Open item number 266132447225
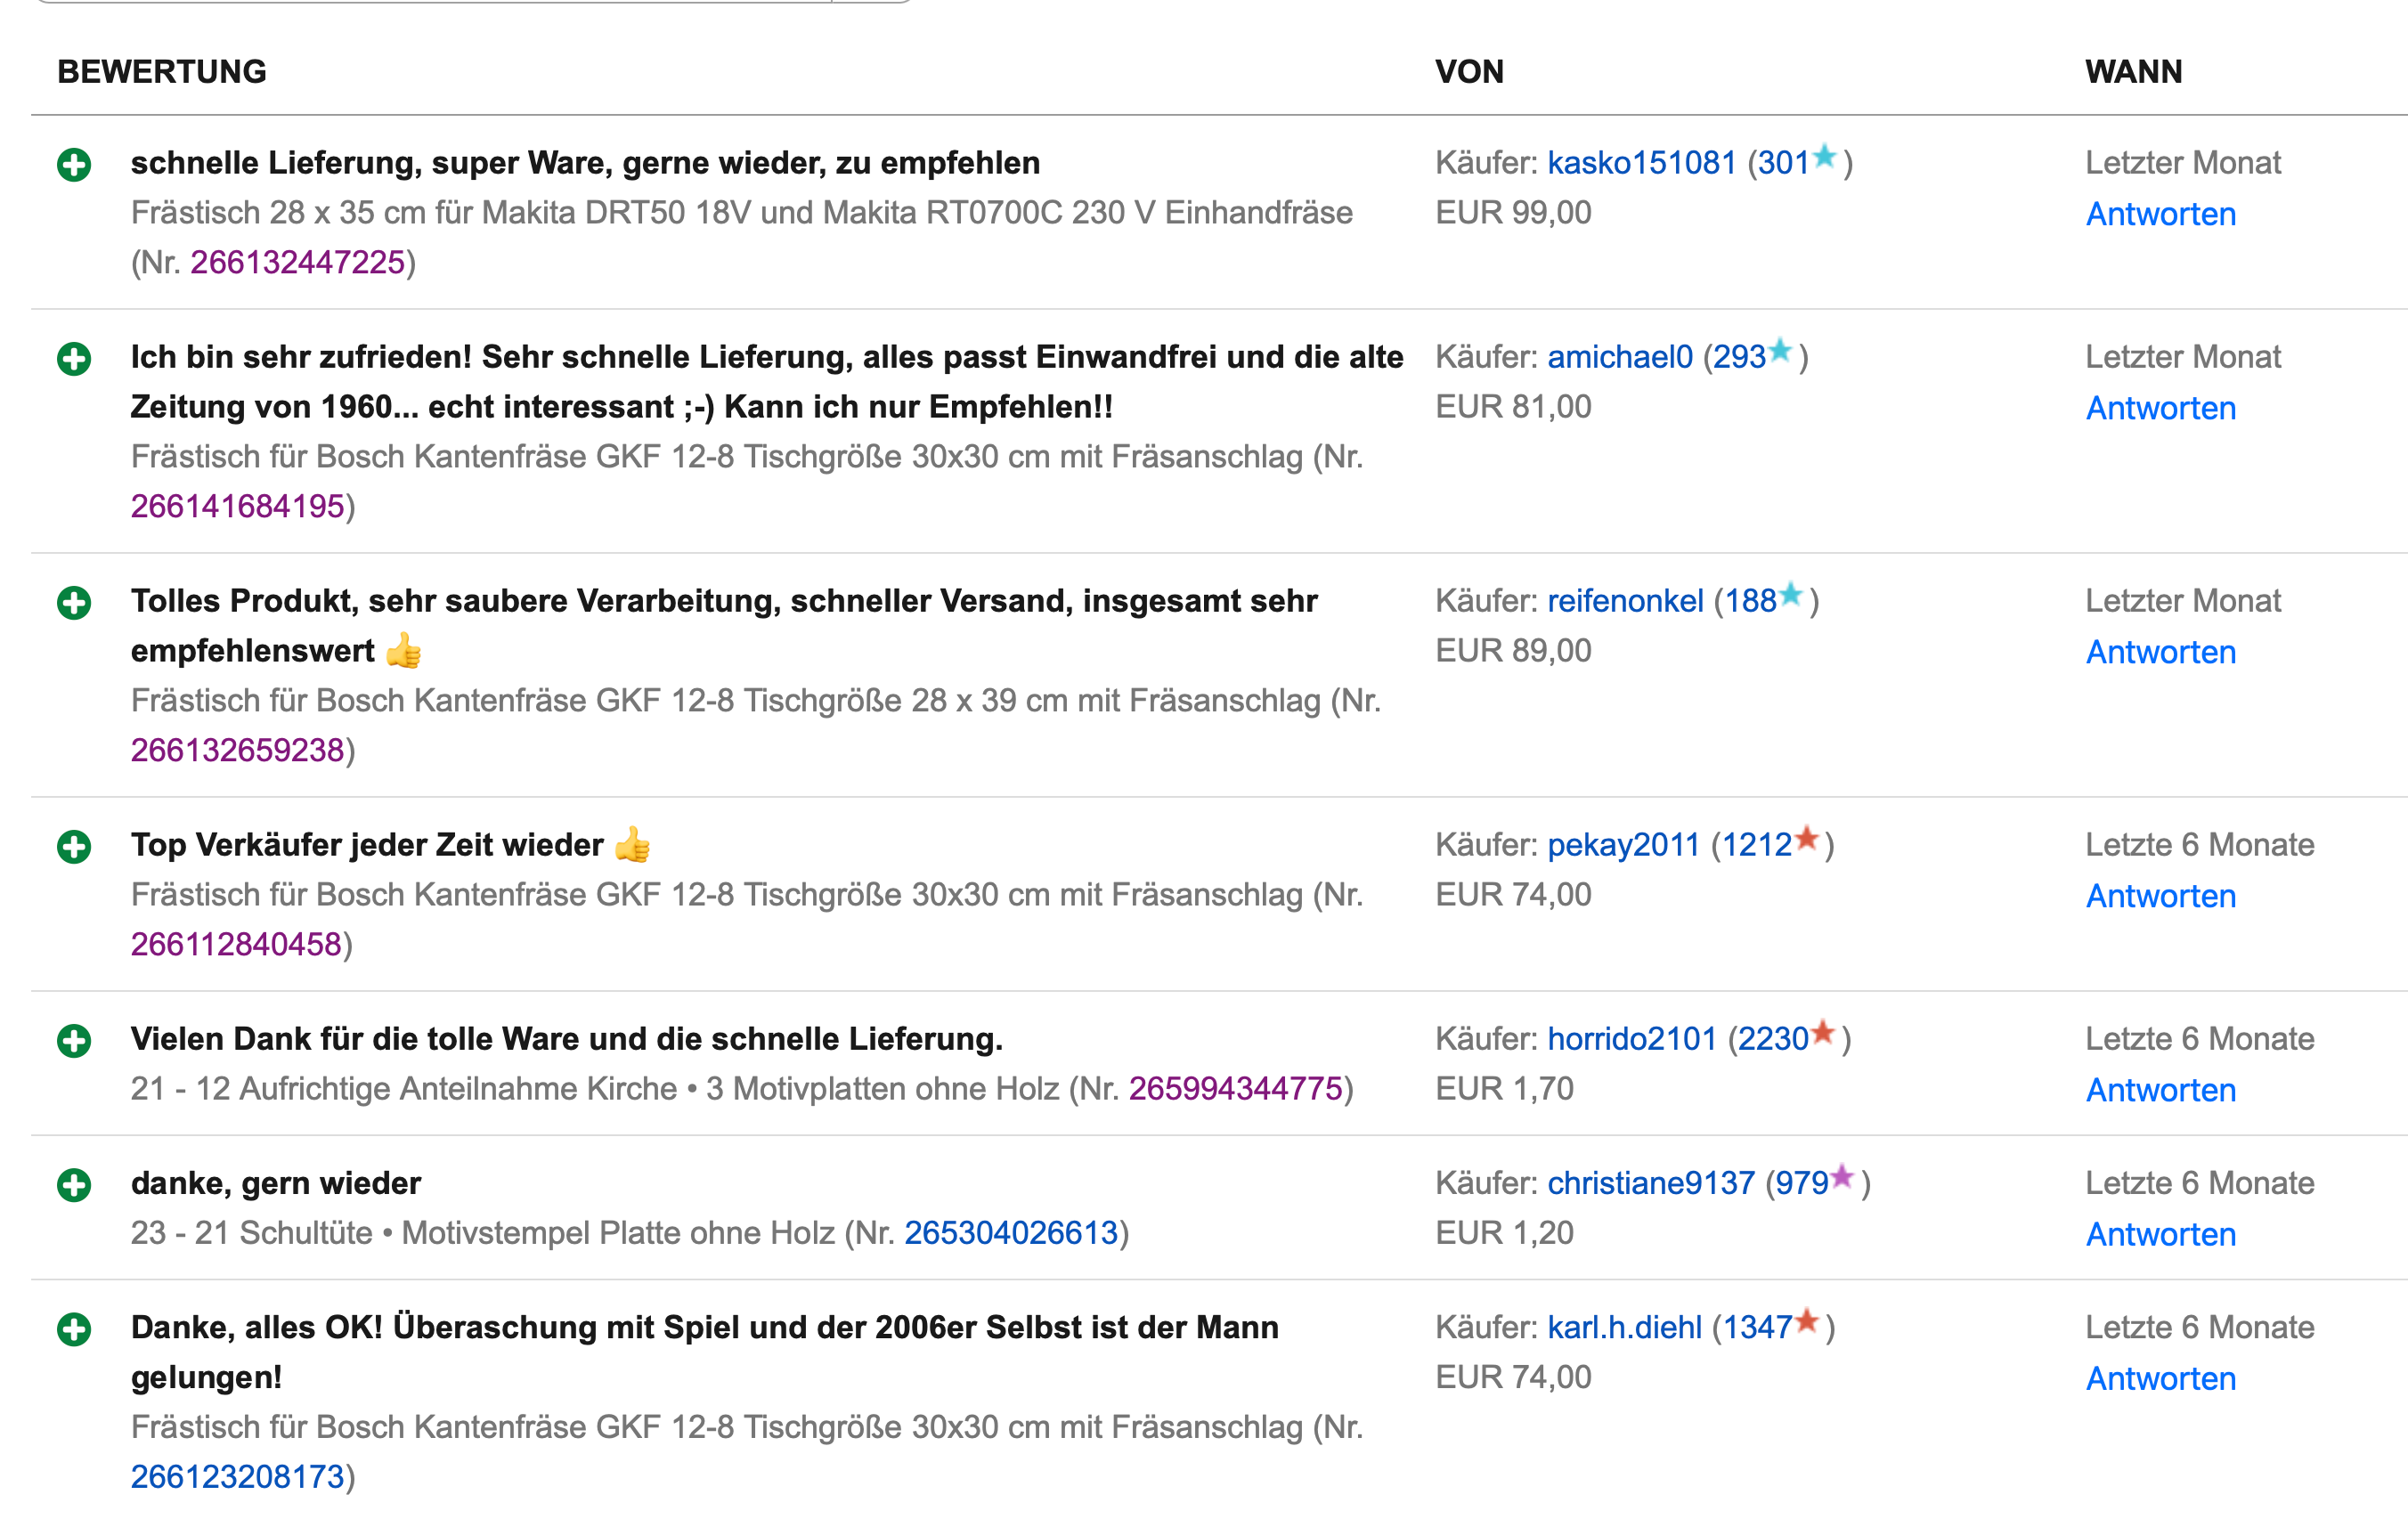The image size is (2408, 1519). point(297,263)
